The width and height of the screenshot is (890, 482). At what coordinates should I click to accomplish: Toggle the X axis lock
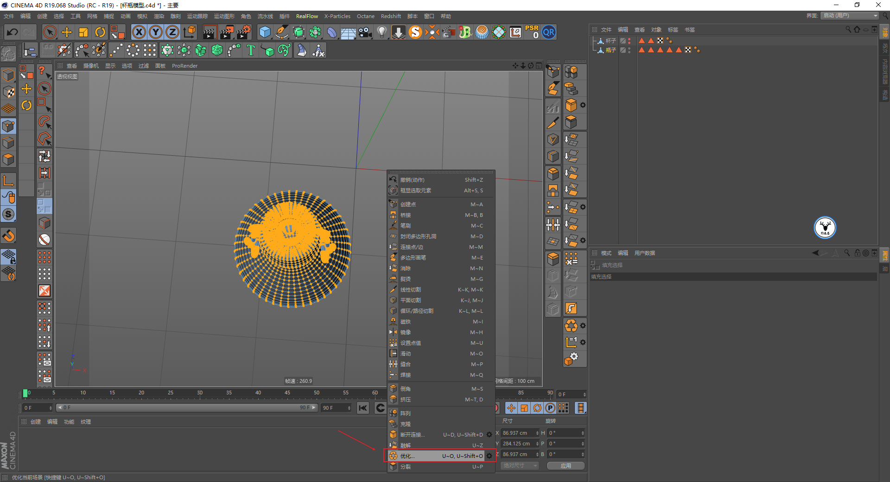(x=139, y=32)
